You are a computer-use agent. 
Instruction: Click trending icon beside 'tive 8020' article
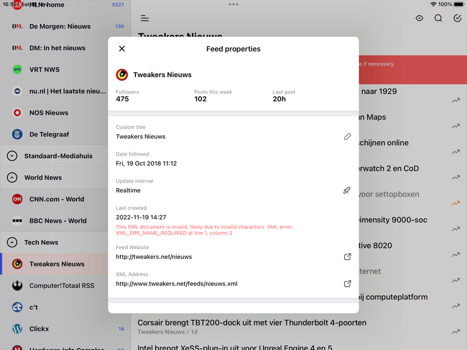click(x=456, y=255)
